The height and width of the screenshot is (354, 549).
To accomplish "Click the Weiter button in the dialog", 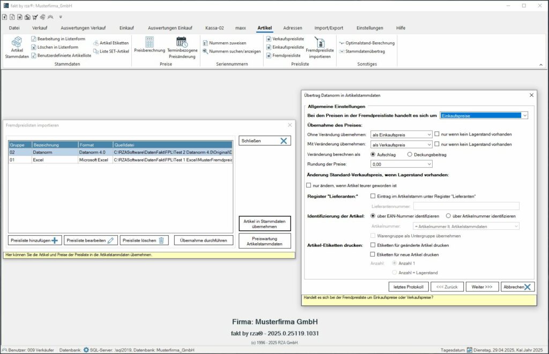I will 481,287.
